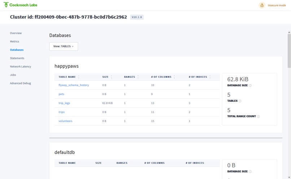Image resolution: width=291 pixels, height=179 pixels.
Task: Sort happypaws tables by # of Indices
Action: tap(200, 77)
